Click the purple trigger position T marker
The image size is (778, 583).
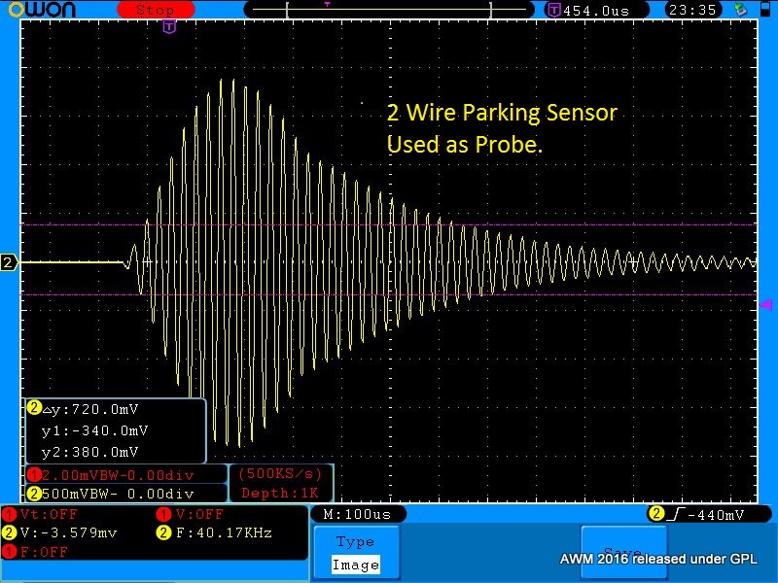[169, 26]
